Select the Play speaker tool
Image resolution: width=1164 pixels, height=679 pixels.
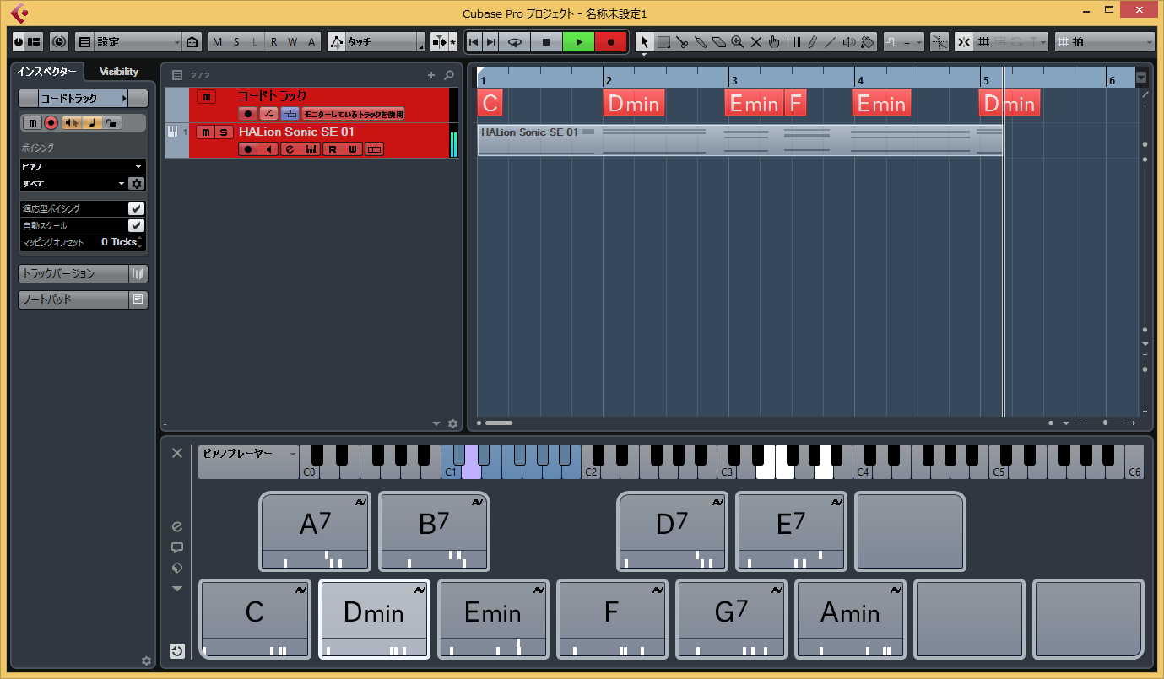[849, 42]
